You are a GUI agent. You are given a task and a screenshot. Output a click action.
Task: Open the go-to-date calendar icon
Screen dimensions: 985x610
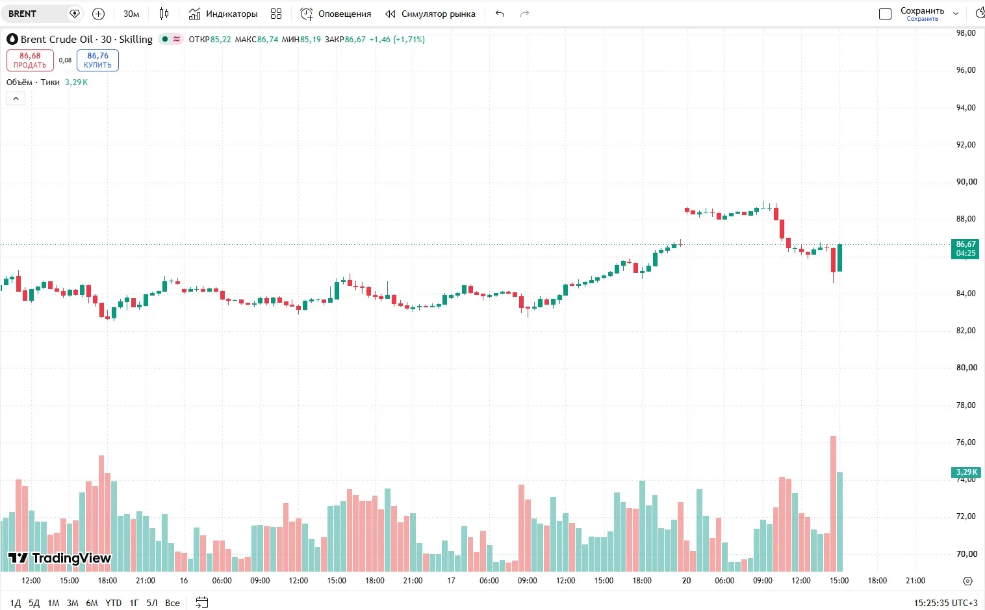pos(202,602)
